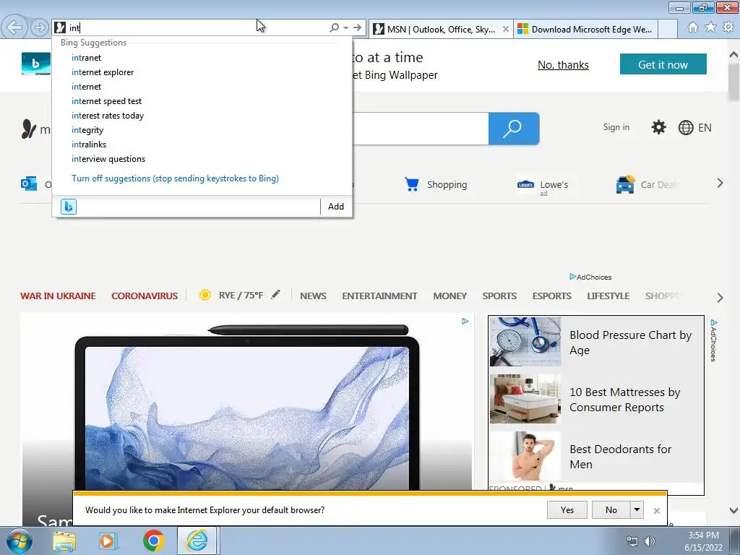Screen dimensions: 740x555
Task: Open the ENTERTAINMENT category
Action: pos(379,296)
